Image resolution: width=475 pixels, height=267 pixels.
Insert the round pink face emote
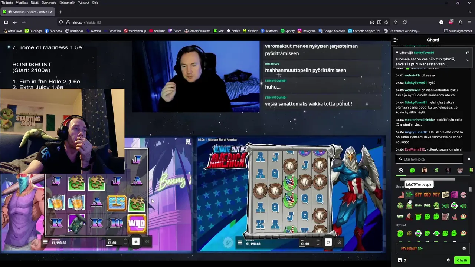pyautogui.click(x=463, y=195)
